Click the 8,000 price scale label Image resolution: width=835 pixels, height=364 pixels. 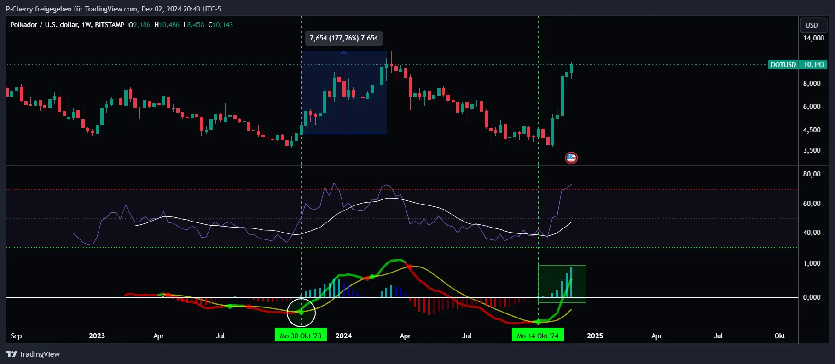click(x=812, y=84)
